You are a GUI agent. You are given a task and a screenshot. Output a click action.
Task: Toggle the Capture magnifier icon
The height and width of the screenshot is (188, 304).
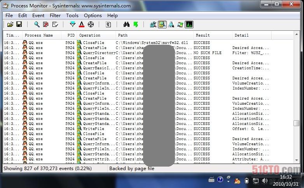tap(37, 25)
